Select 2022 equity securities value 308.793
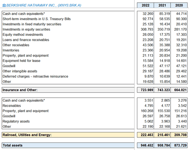 (147, 29)
